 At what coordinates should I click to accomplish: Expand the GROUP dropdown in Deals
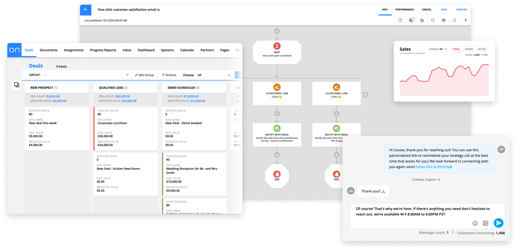pyautogui.click(x=127, y=75)
